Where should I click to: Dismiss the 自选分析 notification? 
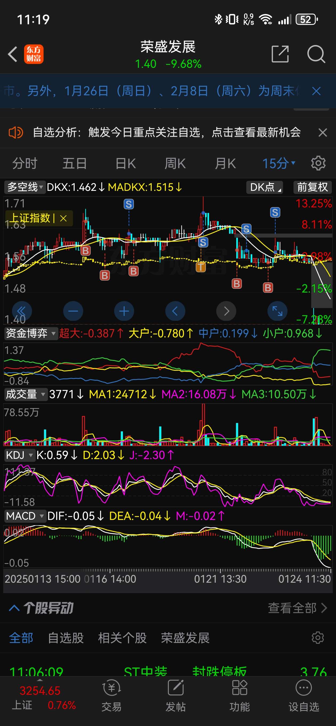point(322,132)
